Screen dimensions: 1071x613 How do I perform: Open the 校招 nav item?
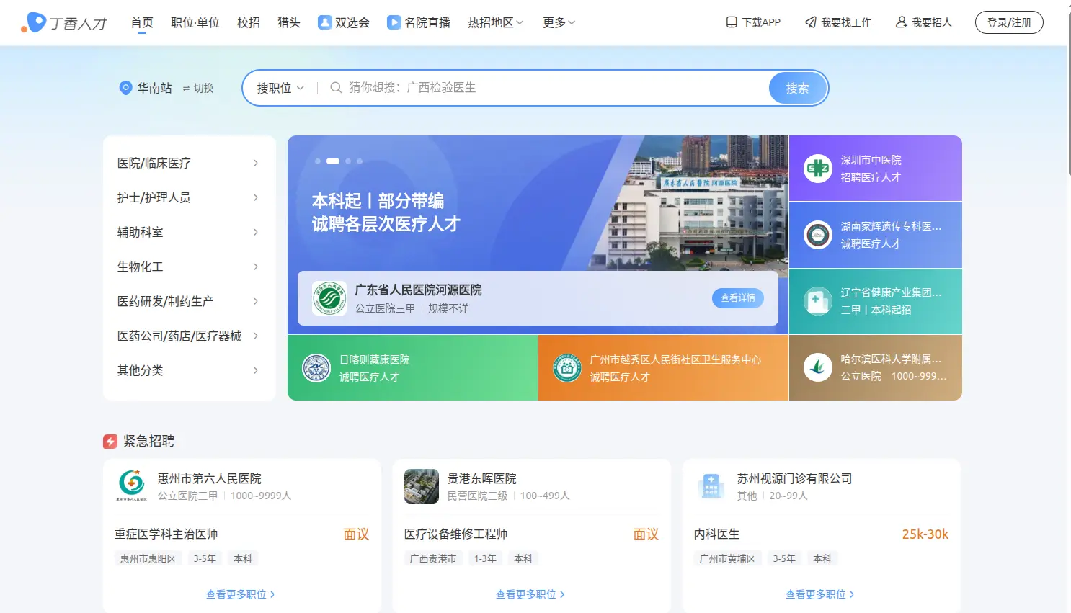249,22
